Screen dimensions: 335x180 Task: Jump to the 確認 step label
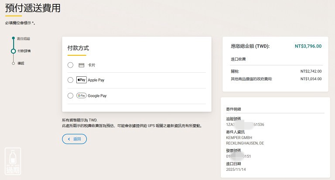(21, 63)
